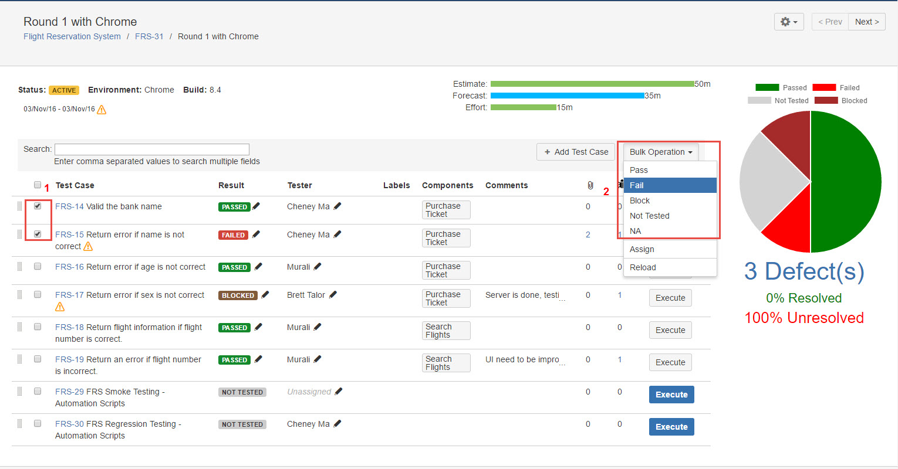Grab drag handle of FRS-19 row
The image size is (898, 469).
point(19,359)
